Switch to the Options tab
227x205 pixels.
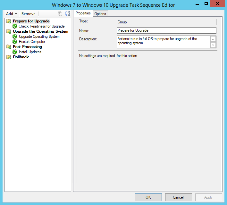pos(100,14)
